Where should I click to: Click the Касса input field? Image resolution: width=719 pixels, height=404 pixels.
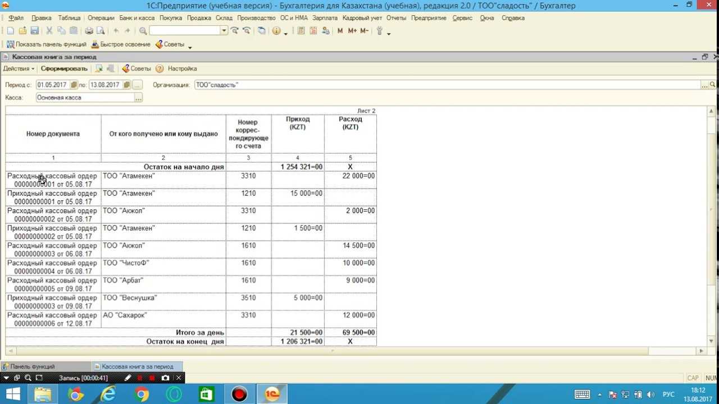tap(85, 98)
